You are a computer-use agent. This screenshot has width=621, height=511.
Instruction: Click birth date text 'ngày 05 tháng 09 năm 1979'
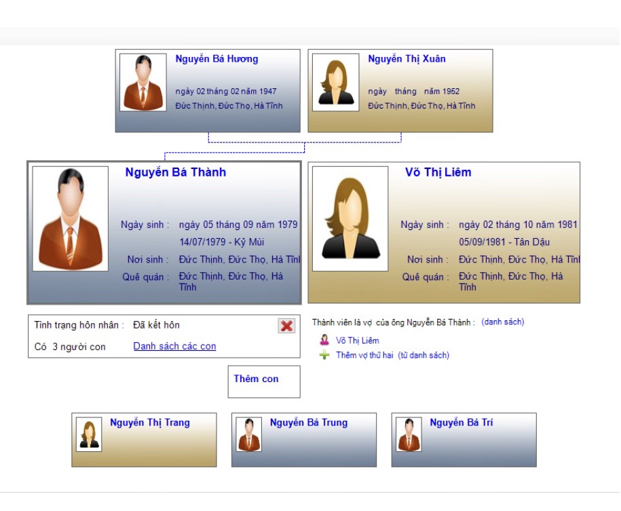(238, 225)
